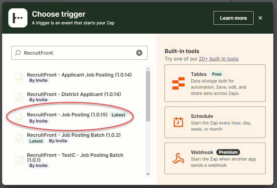This screenshot has width=277, height=188.
Task: Select the Schedule built-in tool card
Action: (215, 122)
